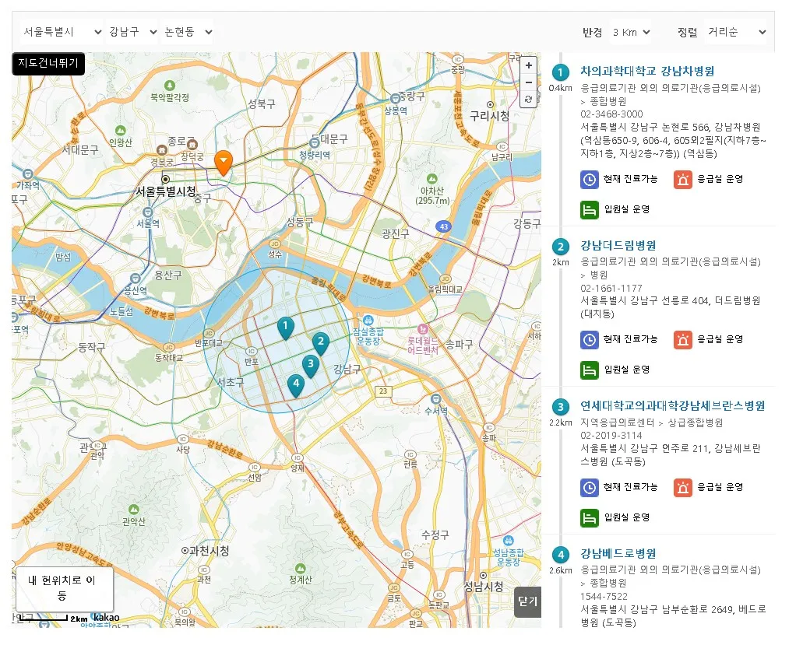Click the 서울역 station icon on map

(148, 212)
